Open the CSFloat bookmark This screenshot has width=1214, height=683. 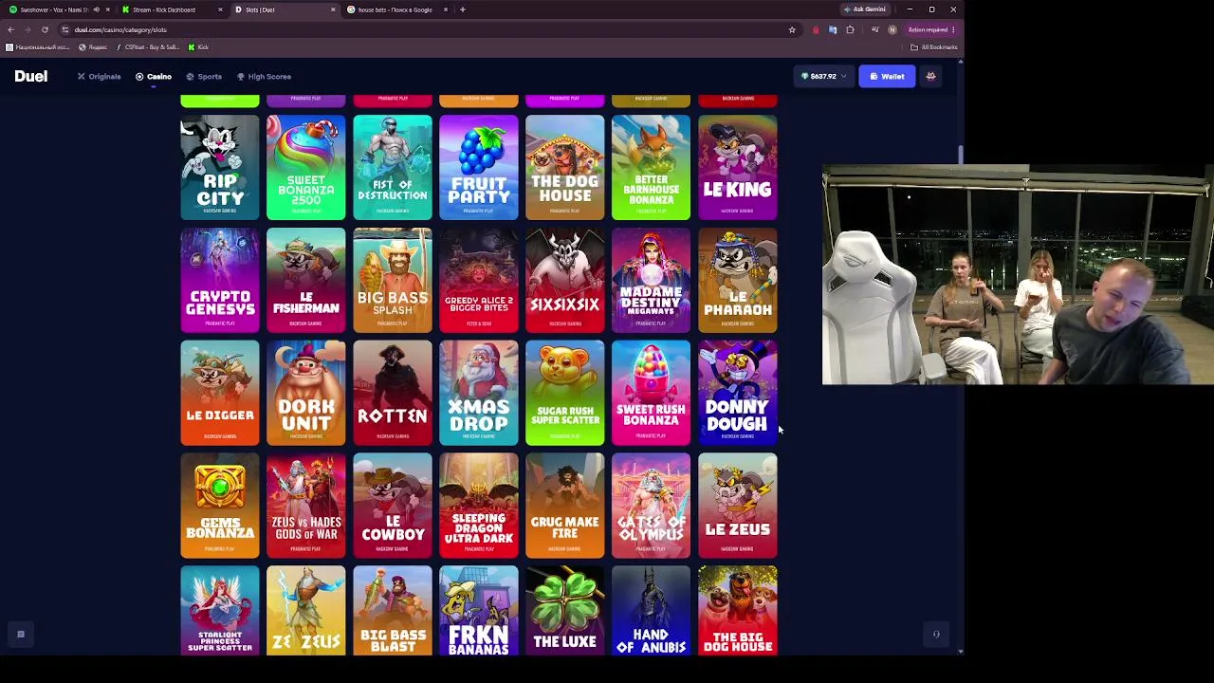148,46
